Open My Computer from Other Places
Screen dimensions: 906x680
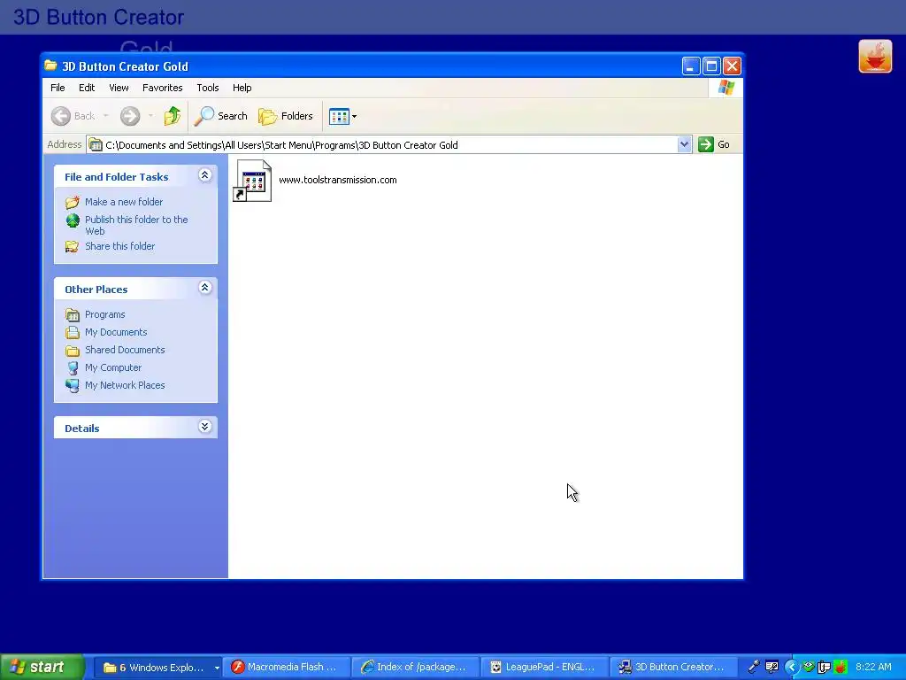tap(113, 367)
